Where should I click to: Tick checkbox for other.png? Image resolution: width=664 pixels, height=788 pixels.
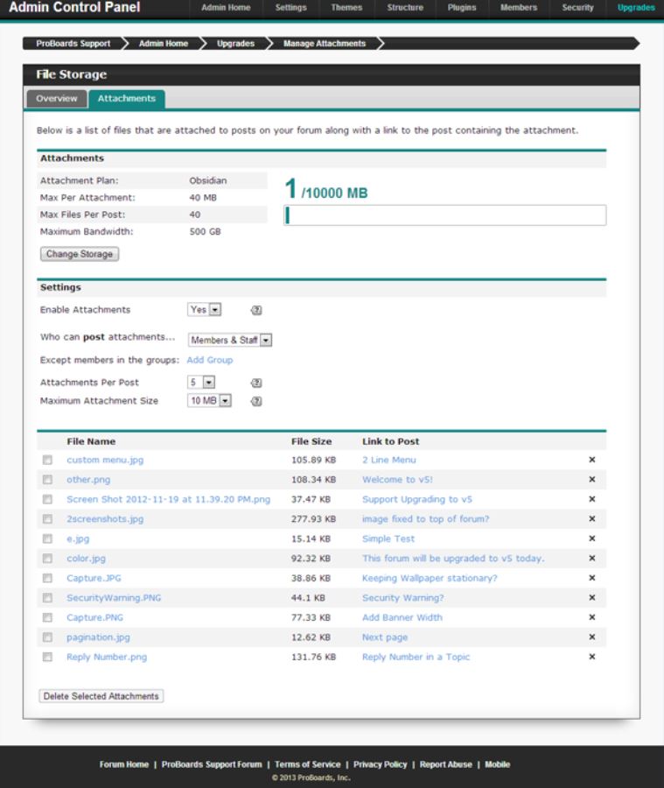(47, 480)
